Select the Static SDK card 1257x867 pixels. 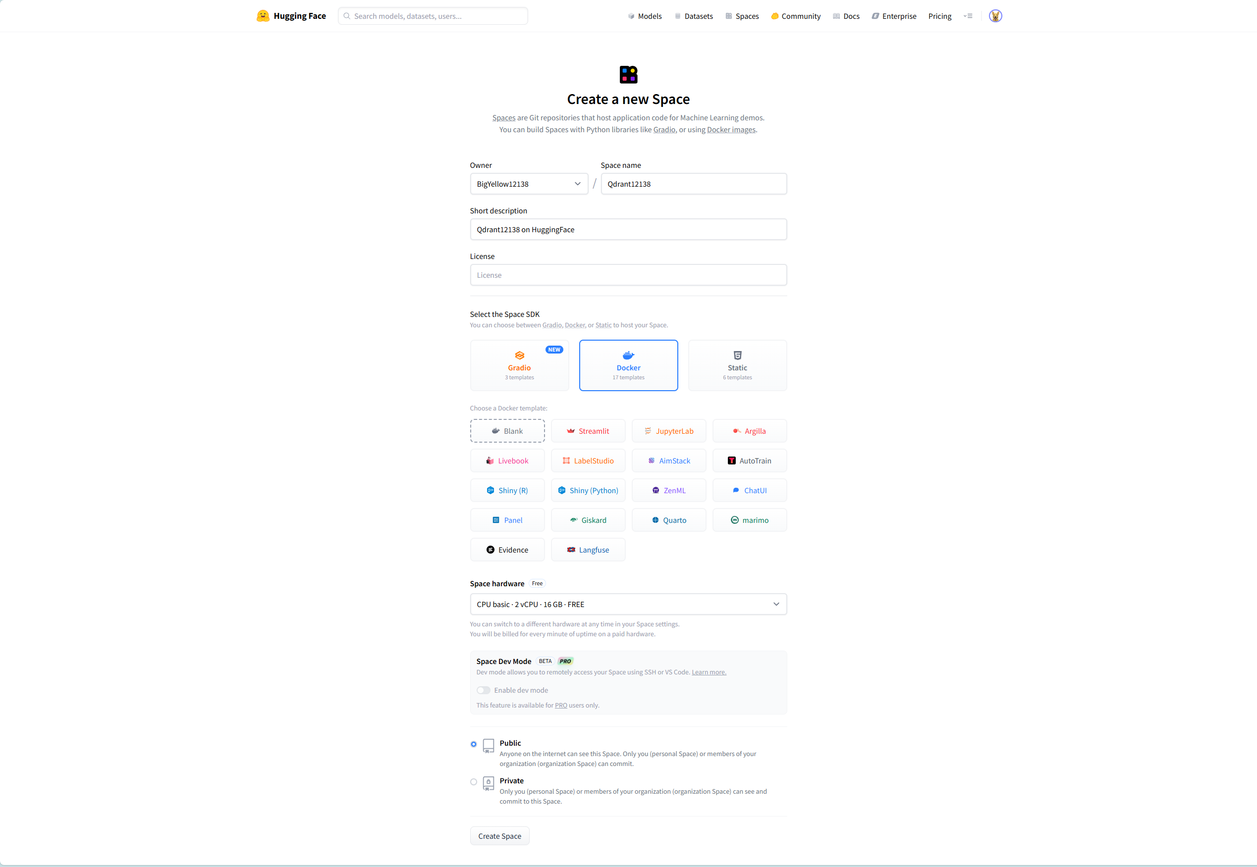pyautogui.click(x=737, y=365)
